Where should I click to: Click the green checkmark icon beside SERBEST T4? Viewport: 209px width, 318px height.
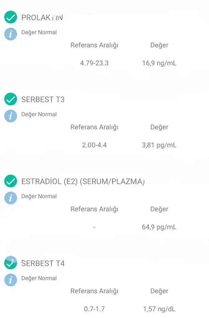coord(11,263)
